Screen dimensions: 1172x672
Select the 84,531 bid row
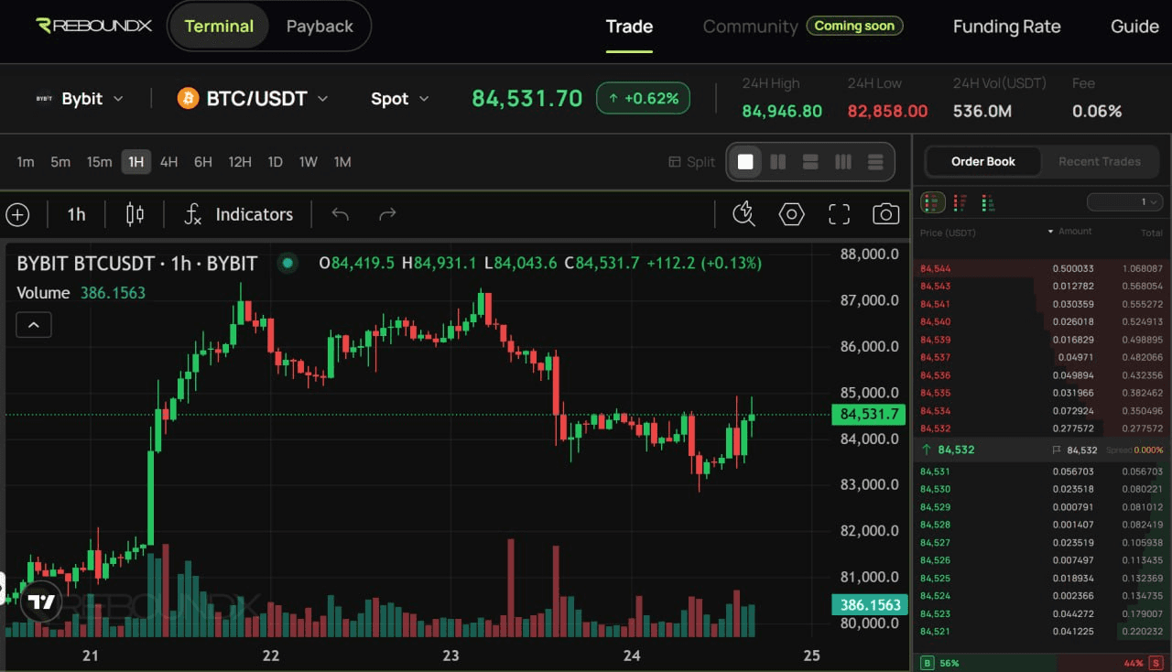[x=1042, y=471]
